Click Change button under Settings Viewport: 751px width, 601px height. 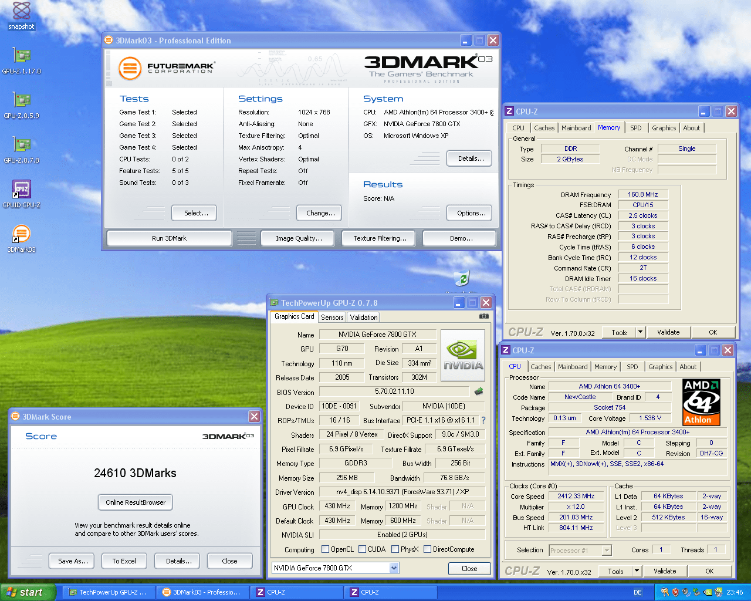tap(320, 213)
